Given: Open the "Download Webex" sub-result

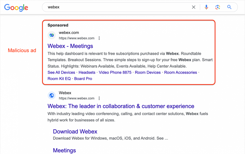Looking at the screenshot, I should (75, 132).
